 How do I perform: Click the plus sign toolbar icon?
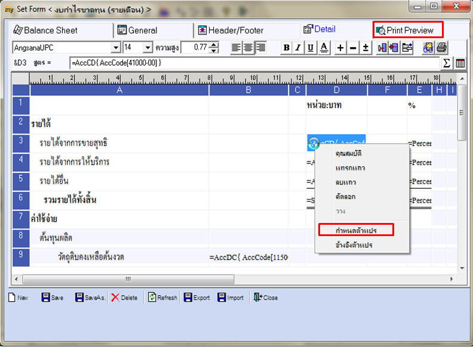click(x=340, y=48)
